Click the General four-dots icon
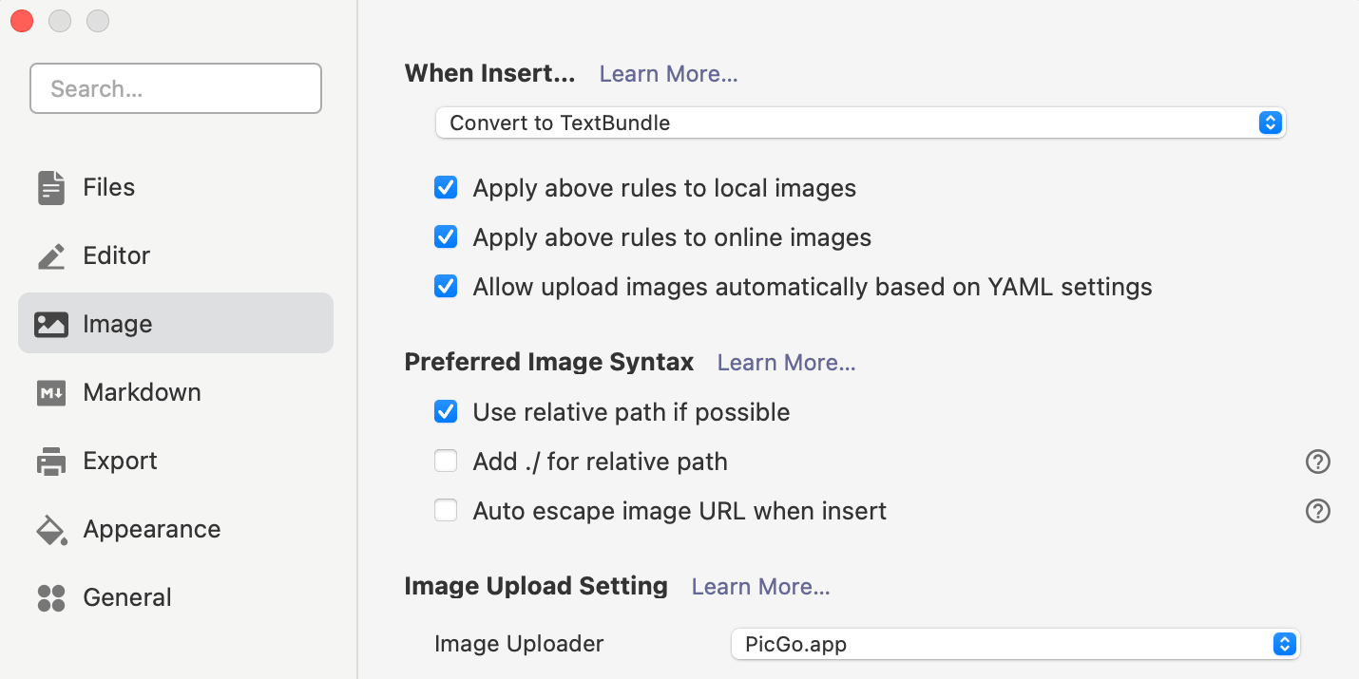 51,598
